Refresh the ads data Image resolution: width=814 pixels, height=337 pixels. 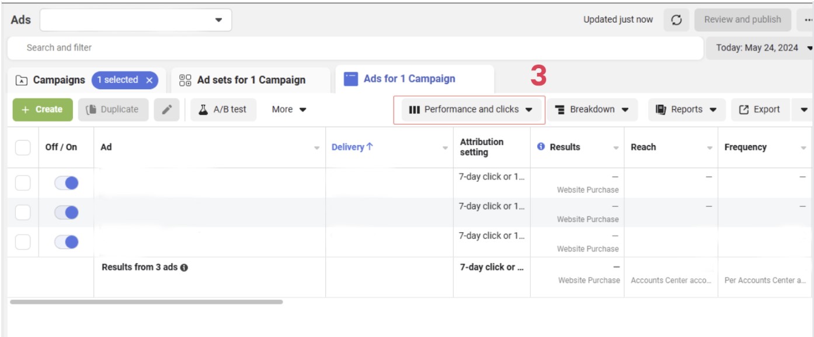(676, 19)
